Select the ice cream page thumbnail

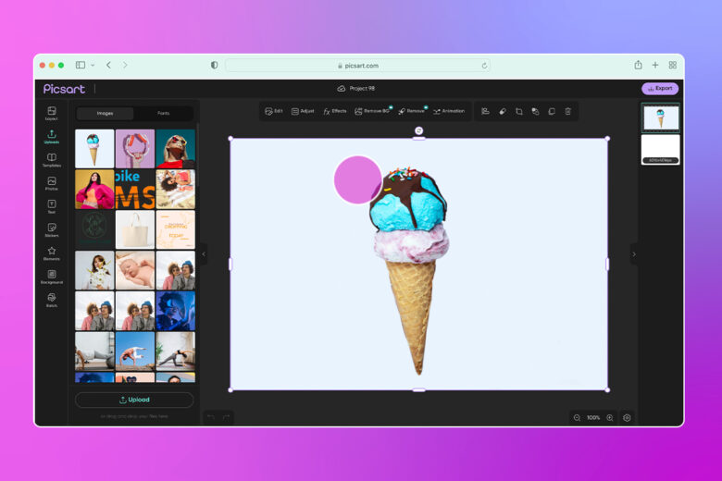[660, 117]
